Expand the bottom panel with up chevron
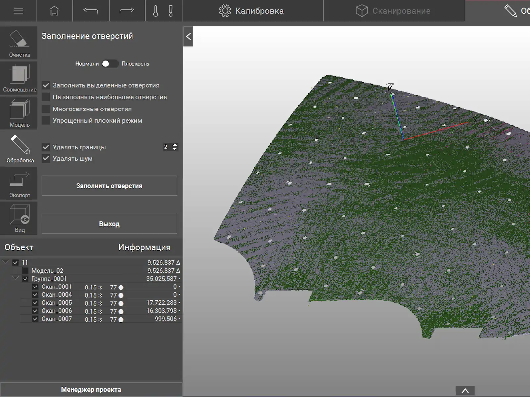The height and width of the screenshot is (397, 530). (x=465, y=391)
